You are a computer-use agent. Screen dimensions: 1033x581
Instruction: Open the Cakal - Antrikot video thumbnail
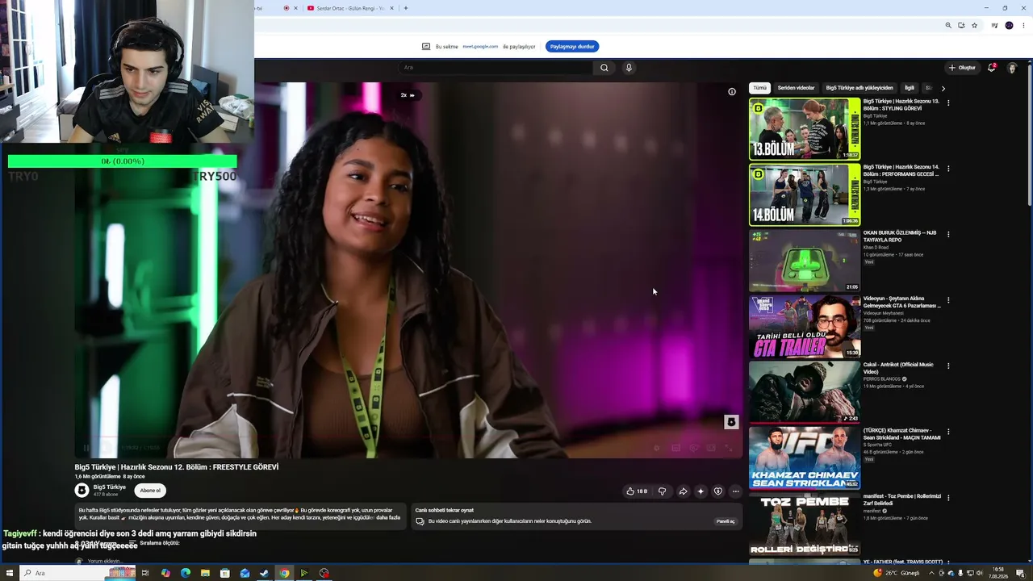[x=805, y=392]
